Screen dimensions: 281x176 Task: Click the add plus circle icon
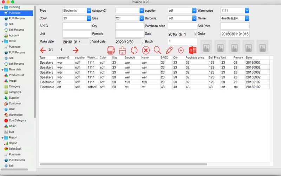pos(181,50)
